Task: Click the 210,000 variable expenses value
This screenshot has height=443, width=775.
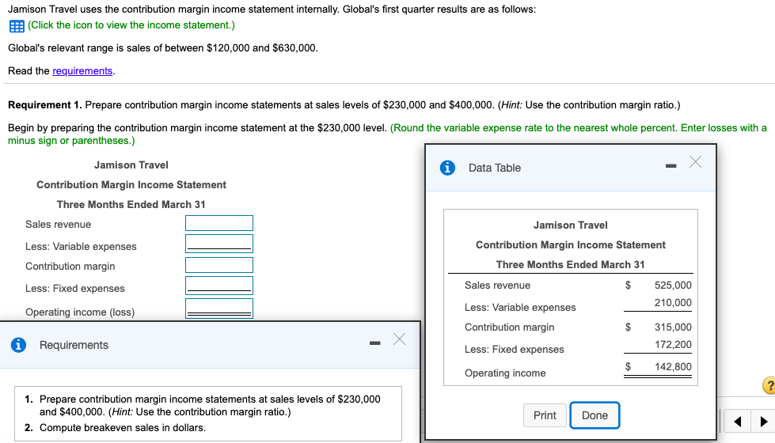Action: [673, 303]
